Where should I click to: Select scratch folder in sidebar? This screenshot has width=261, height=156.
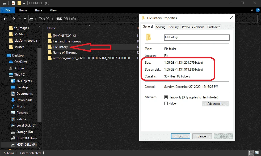[x=19, y=47]
